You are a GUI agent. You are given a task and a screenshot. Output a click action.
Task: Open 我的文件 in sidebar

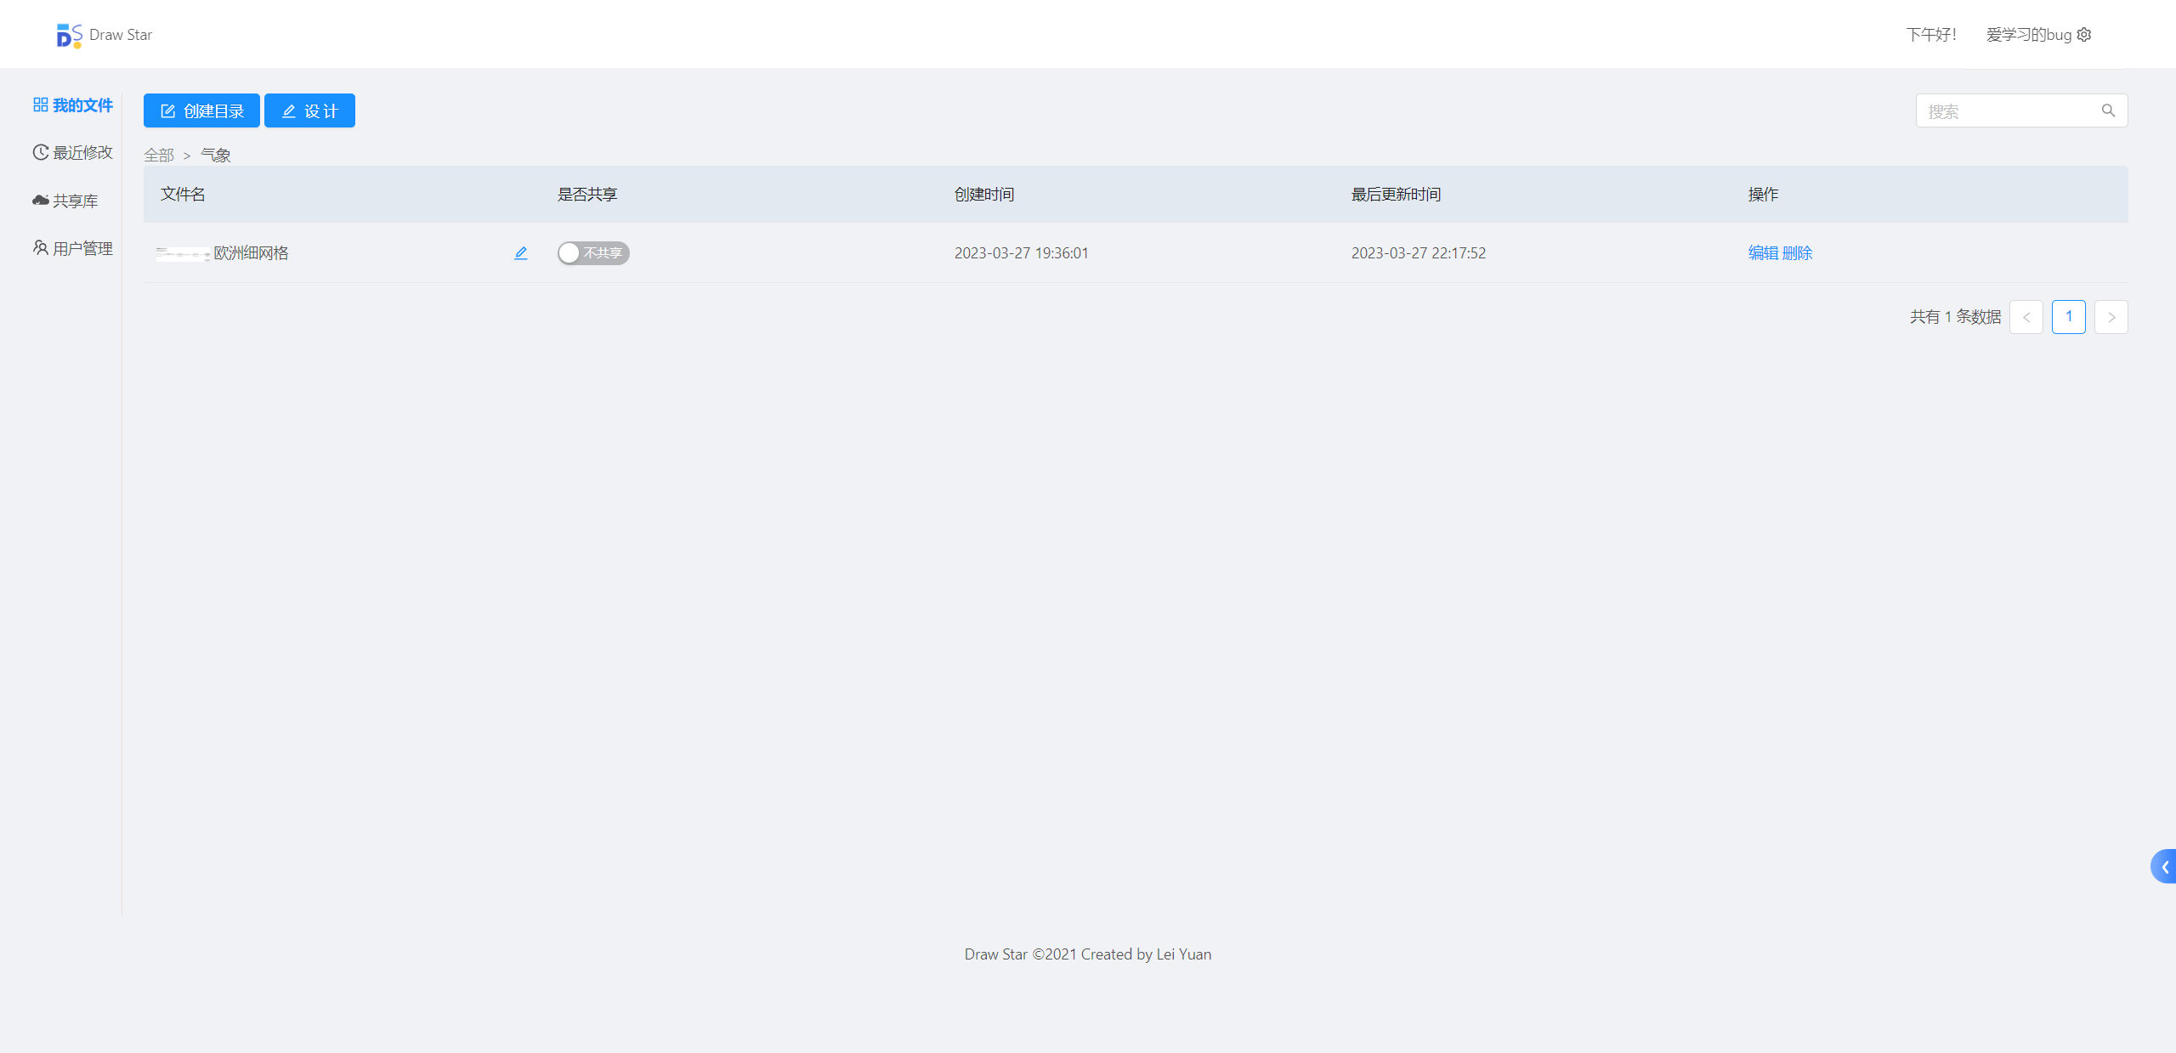tap(72, 105)
